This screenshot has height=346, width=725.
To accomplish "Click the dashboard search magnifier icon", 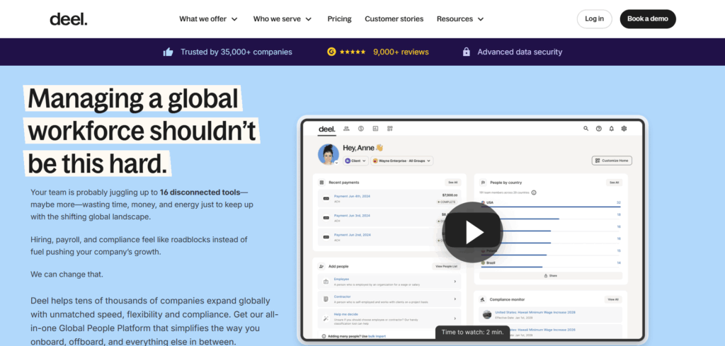I will pos(586,128).
